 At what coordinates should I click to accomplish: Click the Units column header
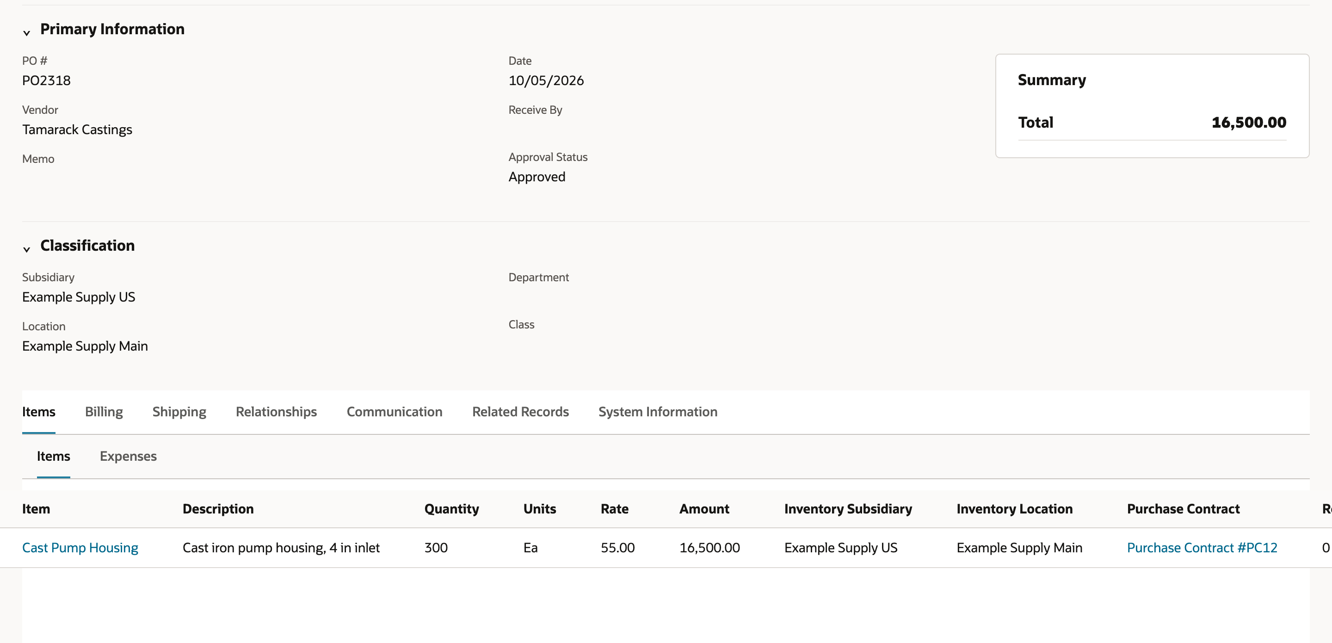click(x=540, y=509)
